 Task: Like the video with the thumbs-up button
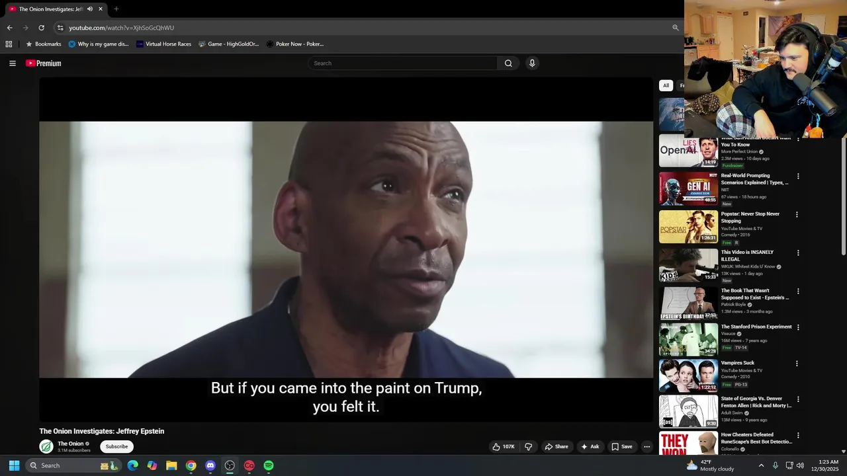[x=504, y=447]
